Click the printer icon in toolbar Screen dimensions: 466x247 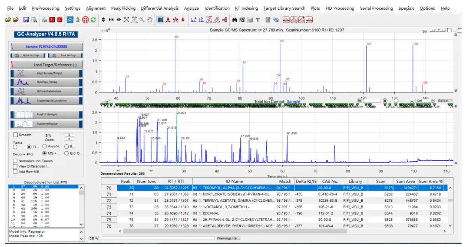click(x=44, y=20)
